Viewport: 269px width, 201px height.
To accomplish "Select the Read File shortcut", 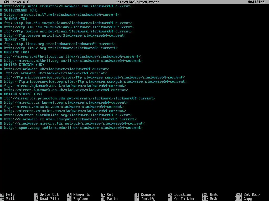I will coord(46,199).
